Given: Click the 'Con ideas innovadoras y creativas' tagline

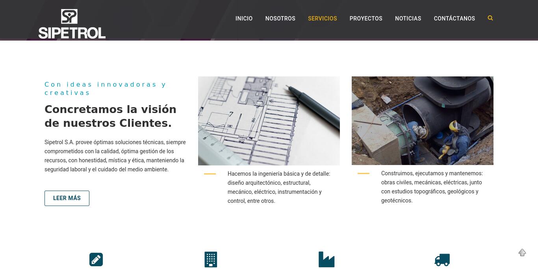Looking at the screenshot, I should point(106,89).
